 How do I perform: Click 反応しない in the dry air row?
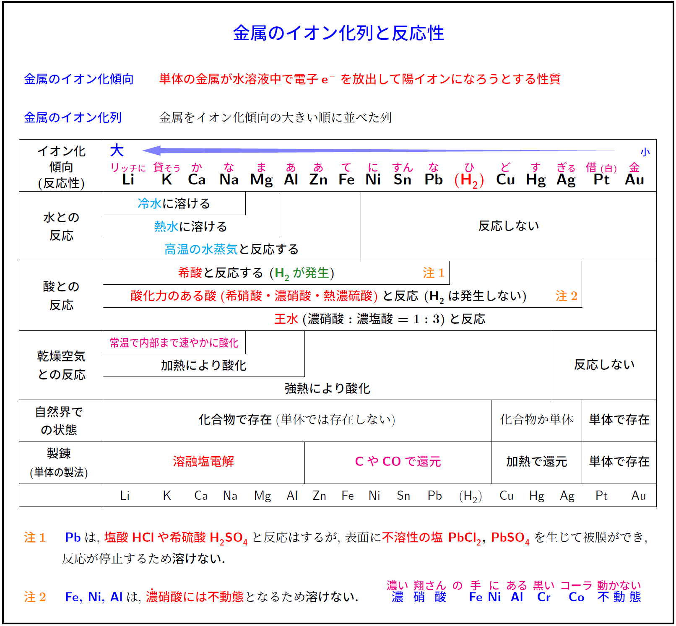point(604,365)
